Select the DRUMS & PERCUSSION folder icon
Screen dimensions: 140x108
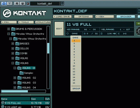[x=13, y=29]
